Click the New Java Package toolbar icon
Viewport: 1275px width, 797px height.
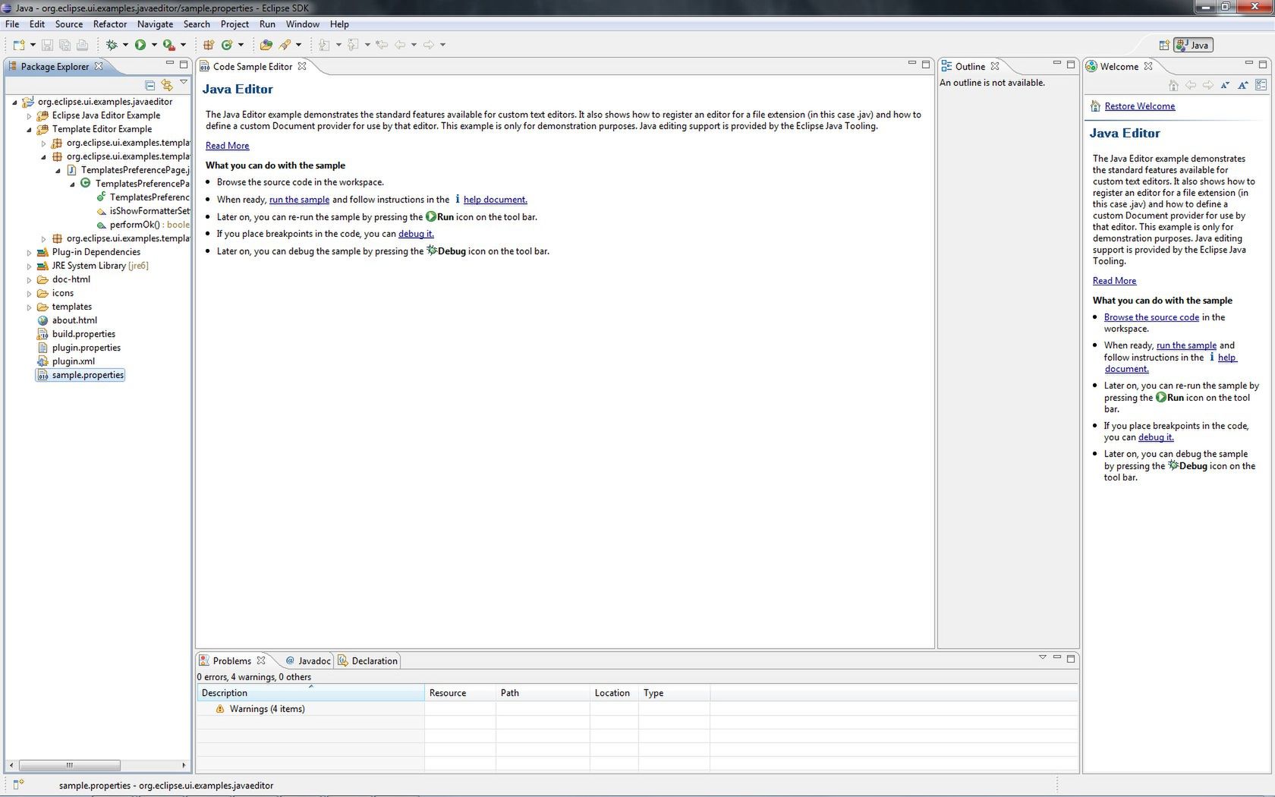tap(208, 45)
